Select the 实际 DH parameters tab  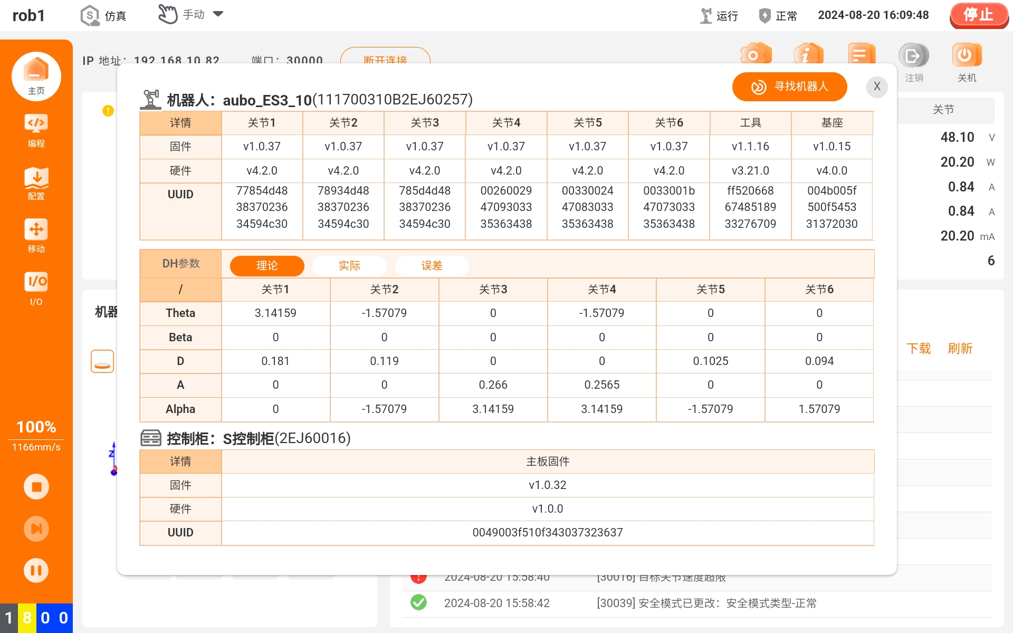349,266
